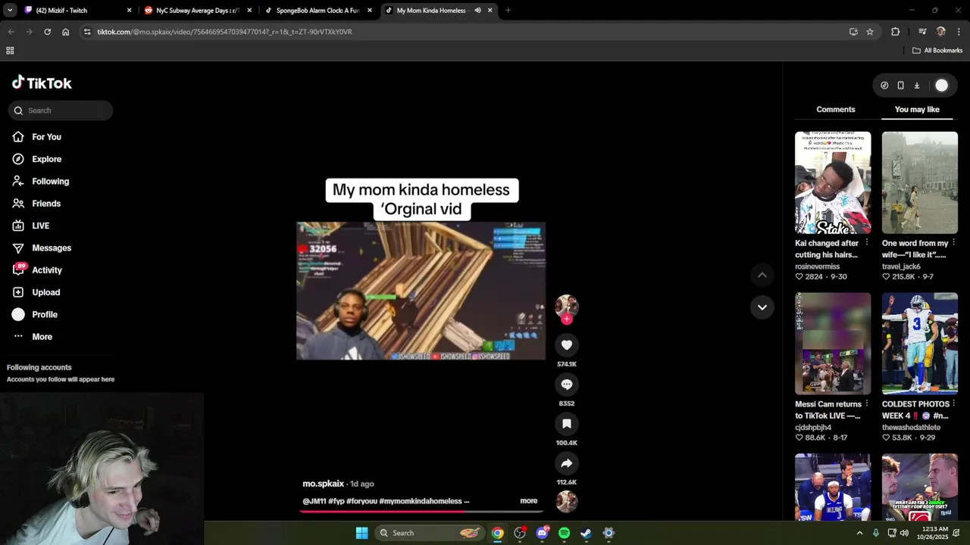Switch to the You may like tab
970x545 pixels.
(917, 110)
